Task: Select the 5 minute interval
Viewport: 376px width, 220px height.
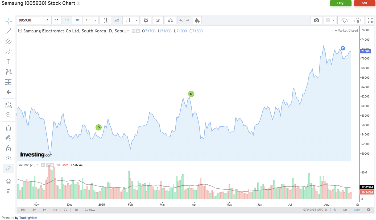Action: [47, 20]
